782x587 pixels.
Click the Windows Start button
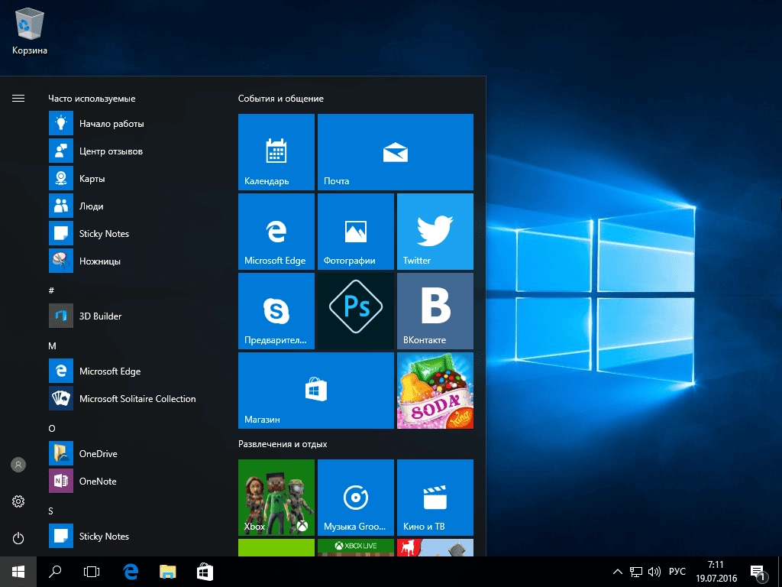[x=18, y=572]
